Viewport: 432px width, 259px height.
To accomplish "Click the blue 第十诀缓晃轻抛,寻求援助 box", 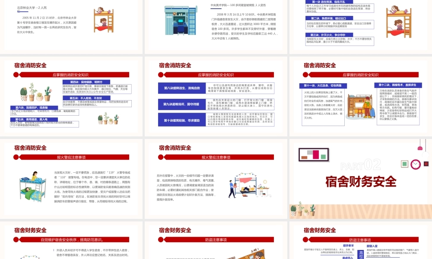I will (x=182, y=120).
